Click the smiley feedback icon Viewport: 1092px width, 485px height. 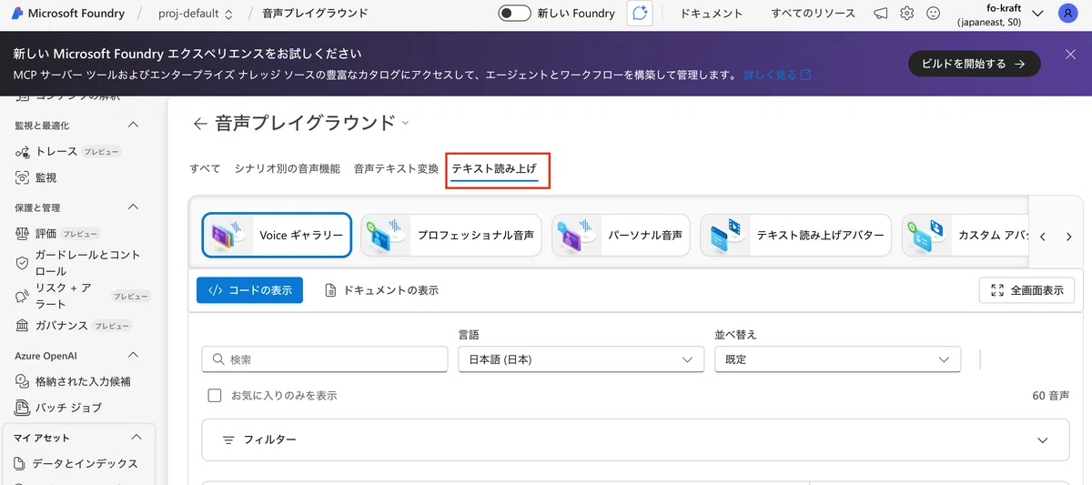(933, 14)
